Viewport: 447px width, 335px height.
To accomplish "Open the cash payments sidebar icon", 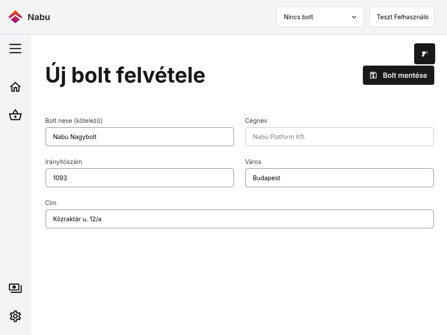I will click(x=15, y=288).
